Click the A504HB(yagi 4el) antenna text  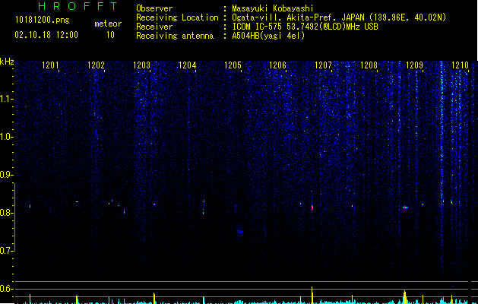coord(268,36)
